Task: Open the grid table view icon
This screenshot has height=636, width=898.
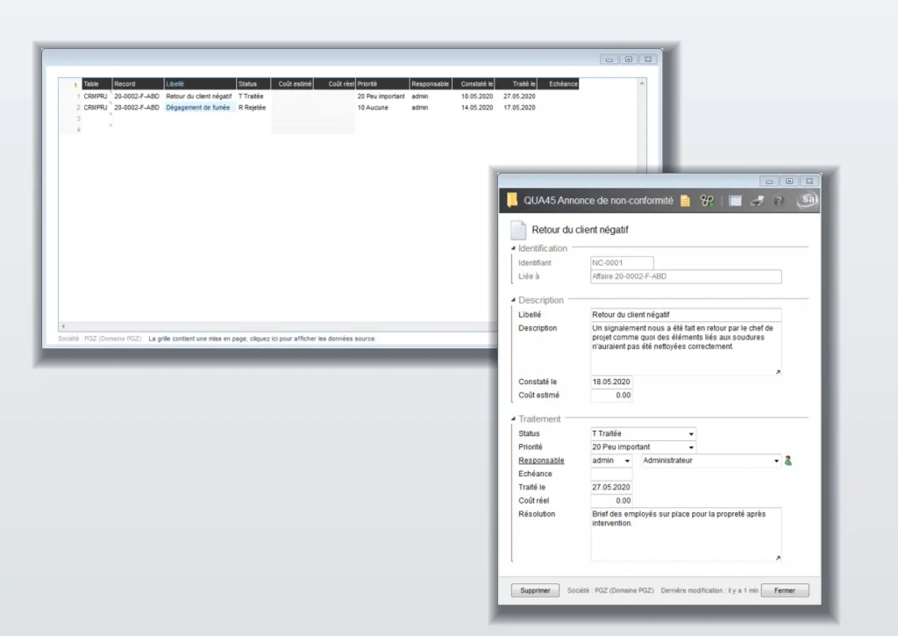Action: click(x=736, y=201)
